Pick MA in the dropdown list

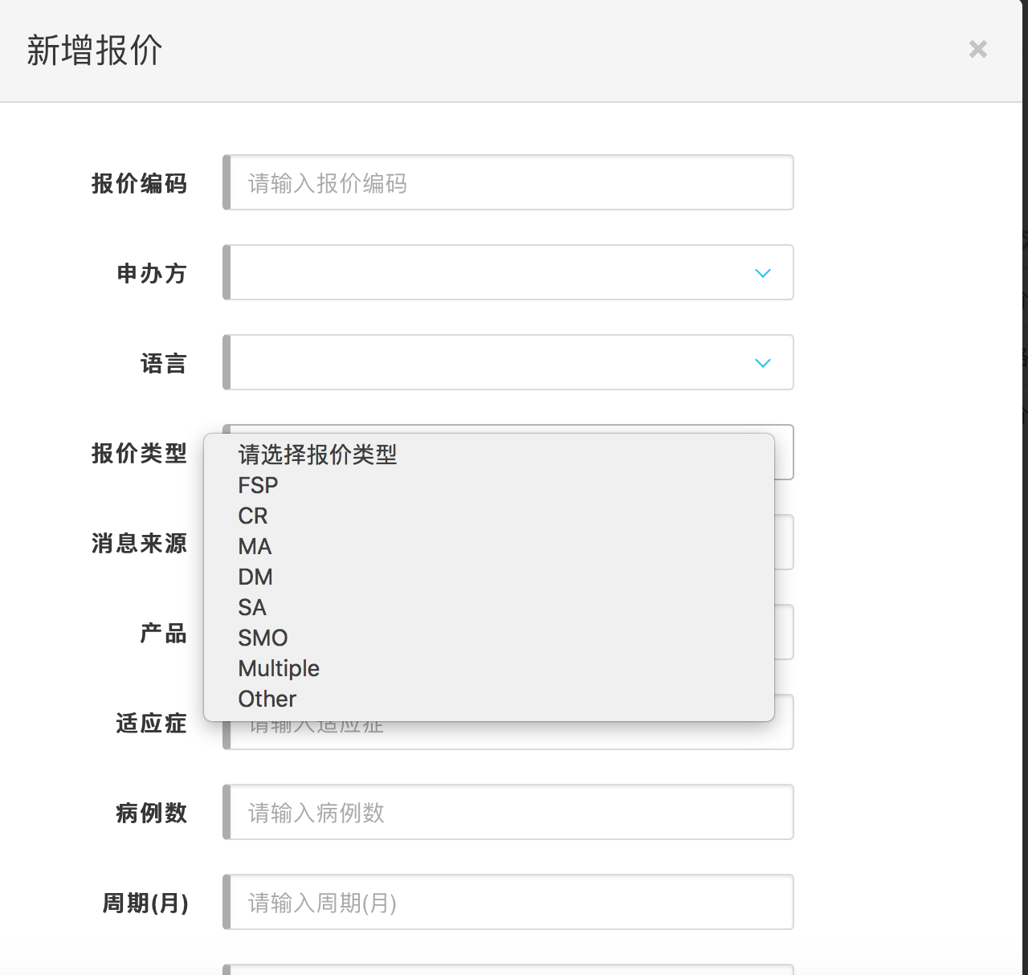point(255,547)
